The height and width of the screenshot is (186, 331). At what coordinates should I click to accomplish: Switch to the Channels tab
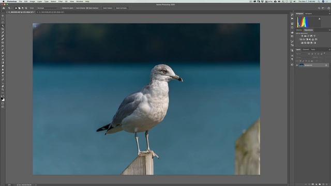[306, 50]
